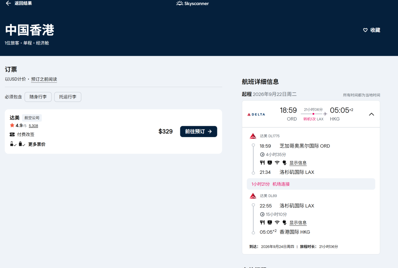
Task: Click clock icon beside 4小时35分
Action: 262,154
